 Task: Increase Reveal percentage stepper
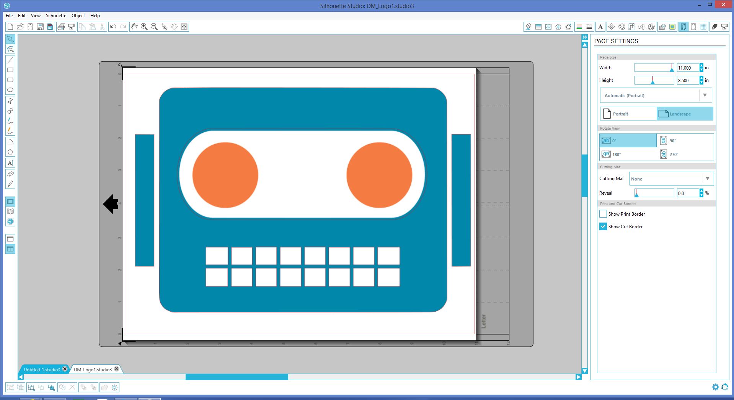701,191
